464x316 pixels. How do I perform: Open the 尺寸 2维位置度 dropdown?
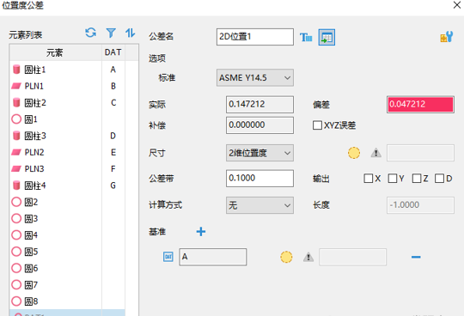pos(259,153)
